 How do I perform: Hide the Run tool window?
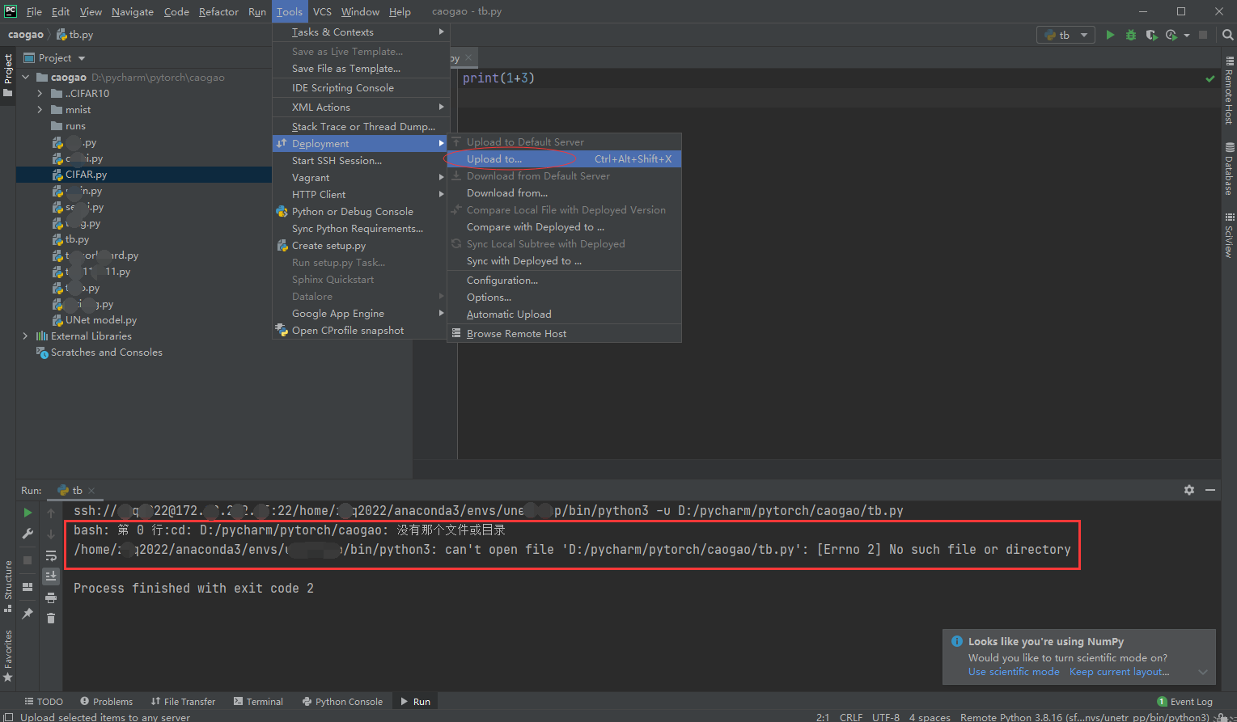[1210, 490]
